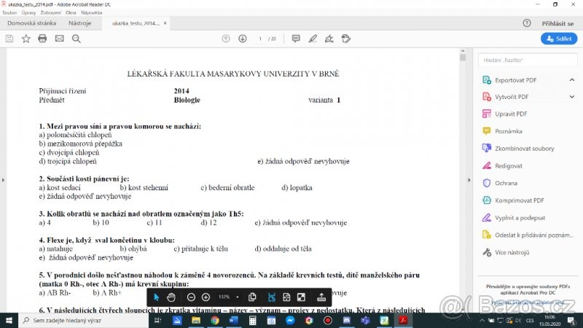Print the document with the printer icon
The height and width of the screenshot is (328, 583).
click(x=42, y=39)
